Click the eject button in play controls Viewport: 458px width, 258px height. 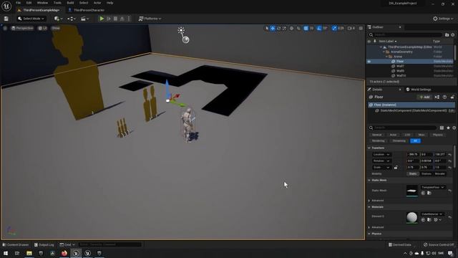tap(122, 19)
